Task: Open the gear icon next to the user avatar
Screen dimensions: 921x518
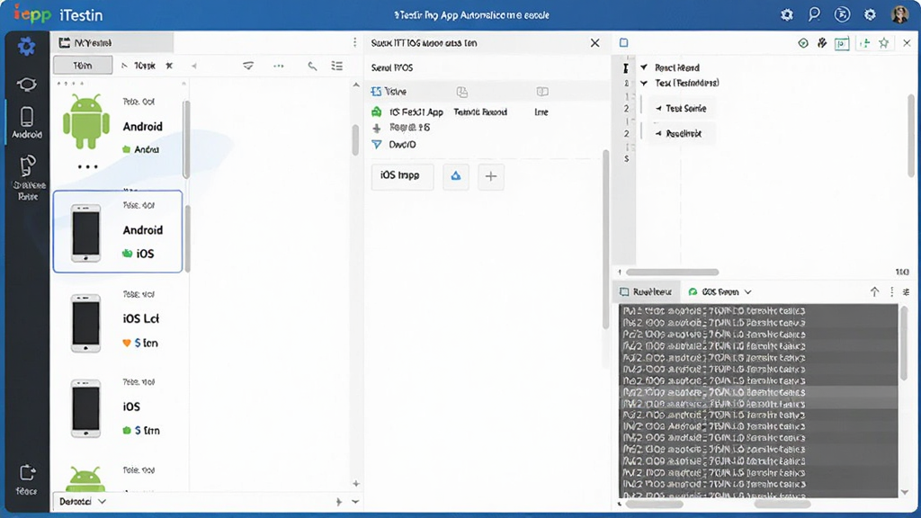Action: point(870,14)
